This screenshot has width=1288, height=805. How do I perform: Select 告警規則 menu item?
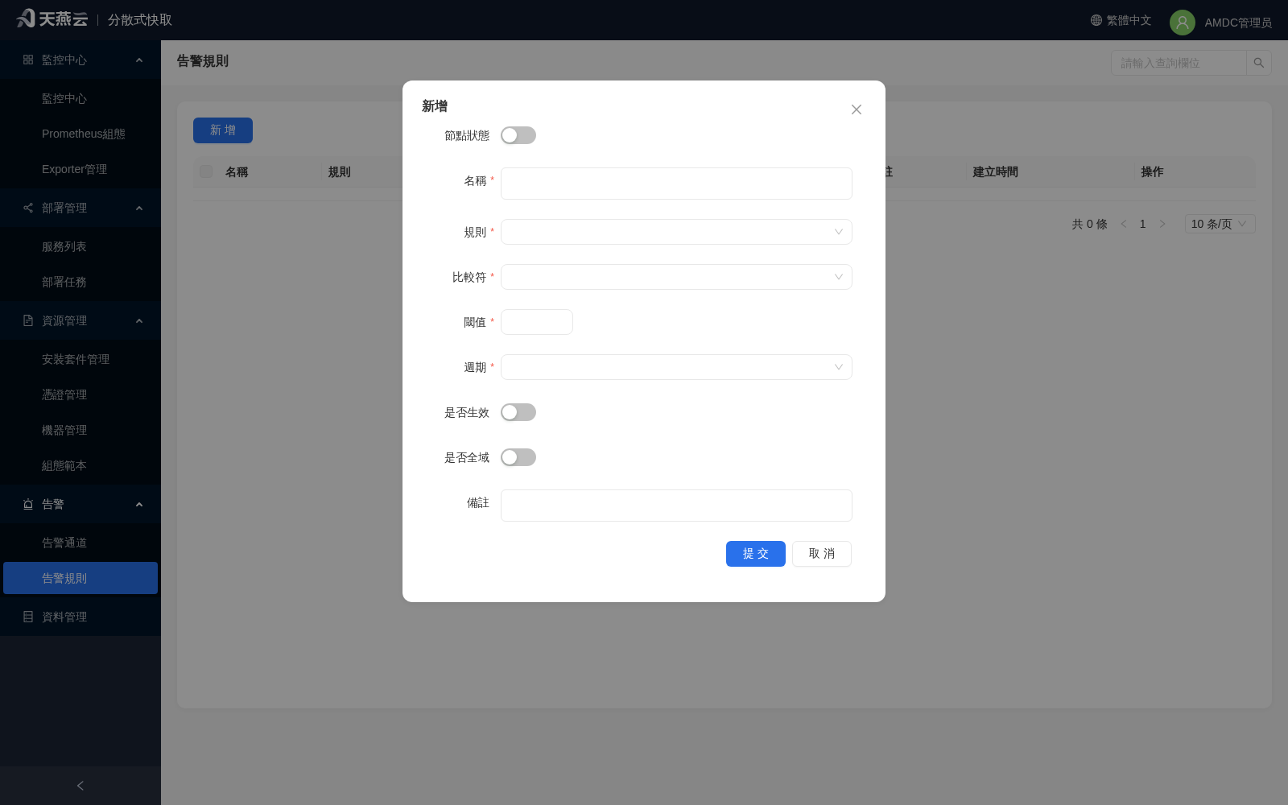(80, 578)
